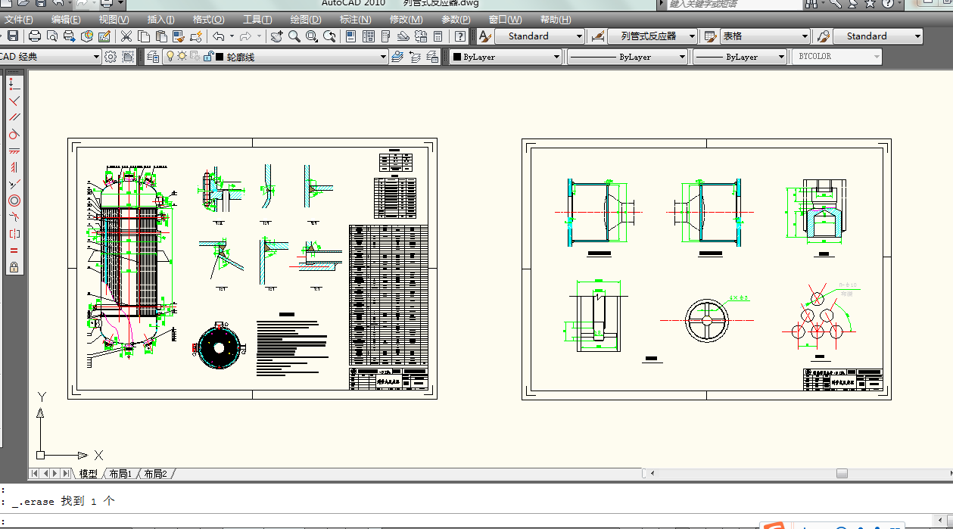The image size is (953, 529).
Task: Click the Table Style icon
Action: click(x=710, y=36)
